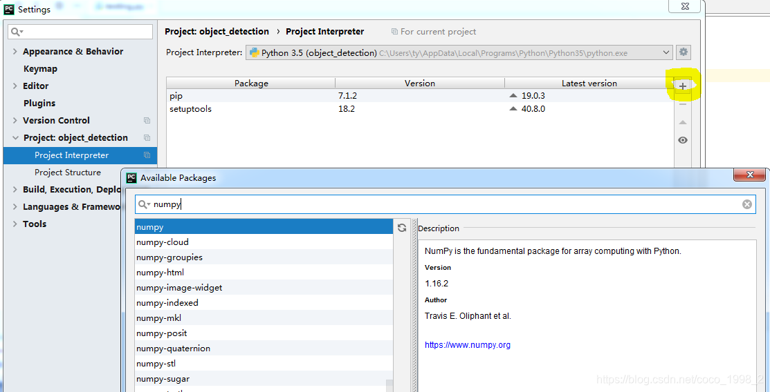Reload the available packages list
This screenshot has height=392, width=770.
402,228
